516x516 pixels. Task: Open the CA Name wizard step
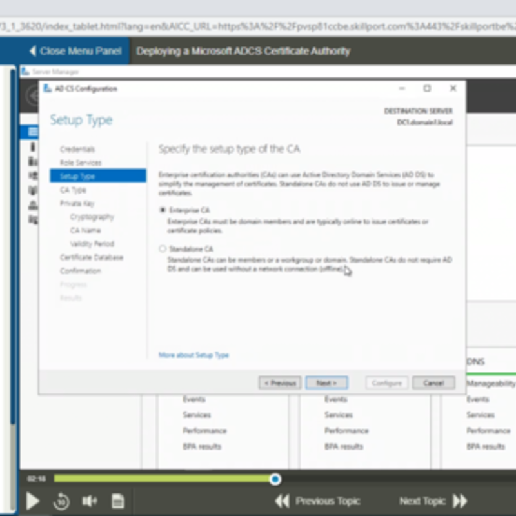point(85,230)
